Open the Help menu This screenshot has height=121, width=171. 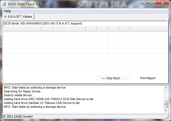pos(7,11)
